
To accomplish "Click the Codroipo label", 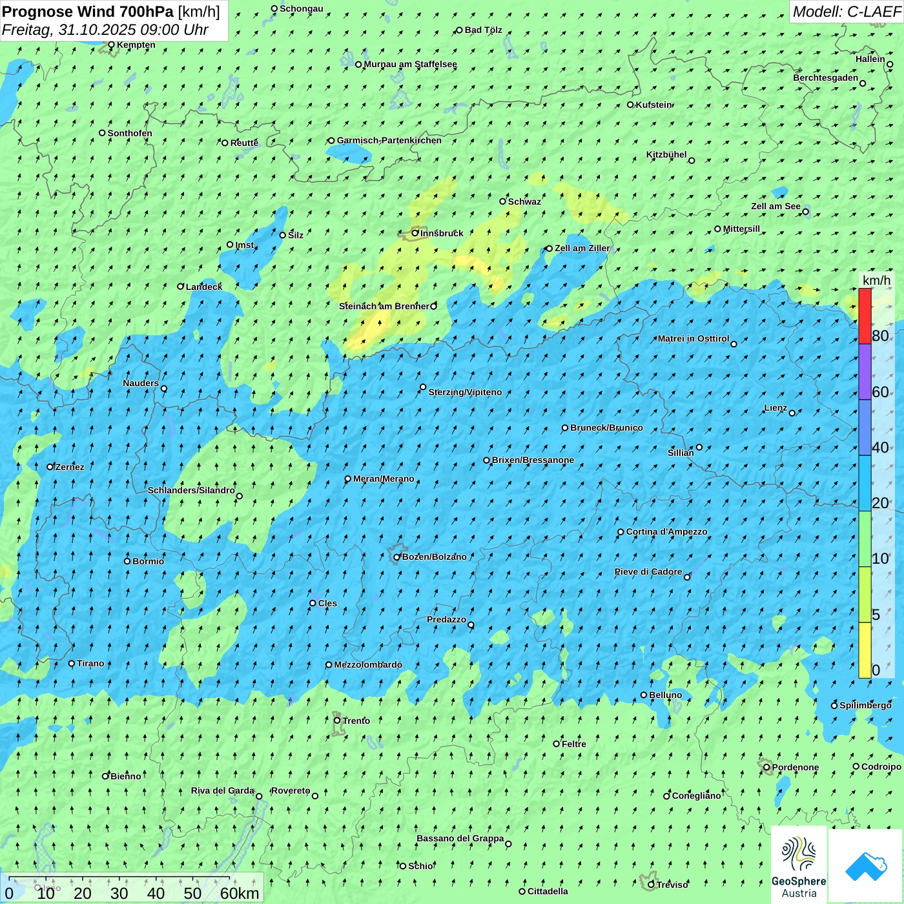I will point(881,766).
